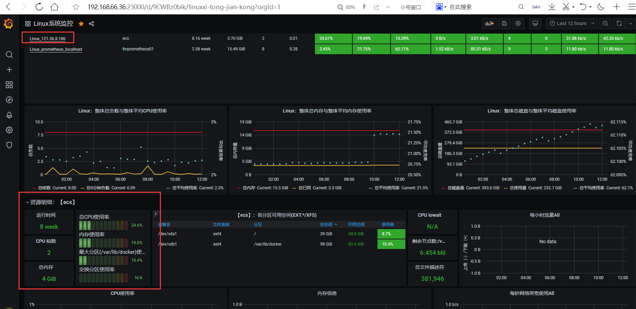Open the Alerting bell icon

(9, 115)
